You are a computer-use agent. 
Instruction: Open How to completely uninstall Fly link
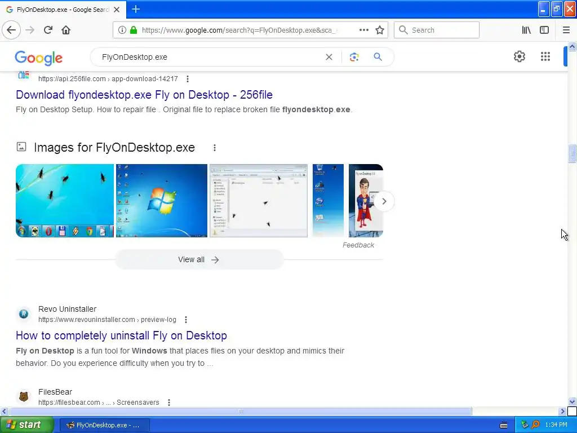[x=122, y=335]
